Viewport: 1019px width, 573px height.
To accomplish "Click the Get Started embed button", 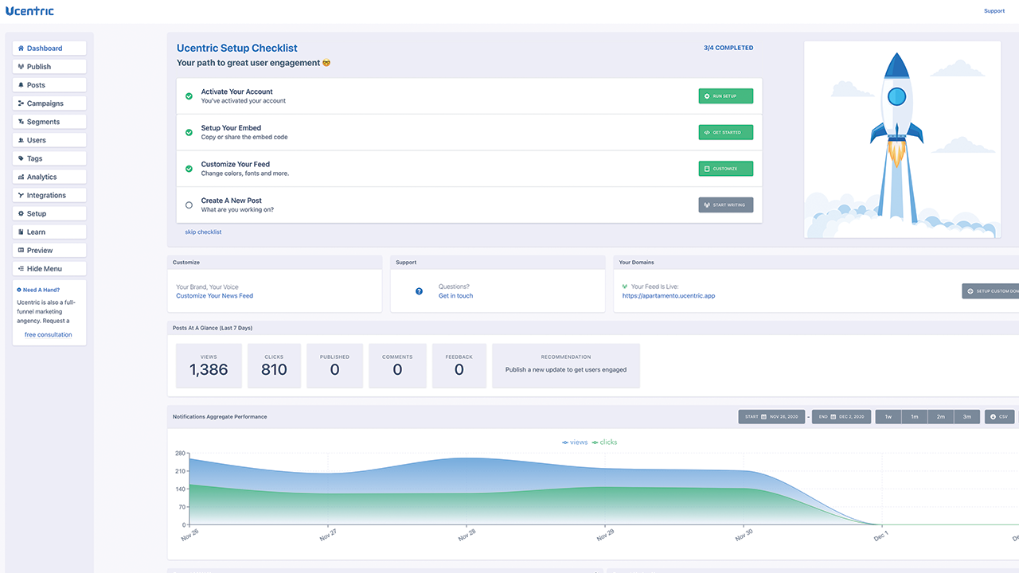I will click(x=725, y=133).
